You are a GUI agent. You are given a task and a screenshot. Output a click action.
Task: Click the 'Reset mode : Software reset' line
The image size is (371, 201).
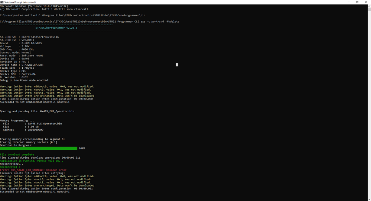coord(22,55)
